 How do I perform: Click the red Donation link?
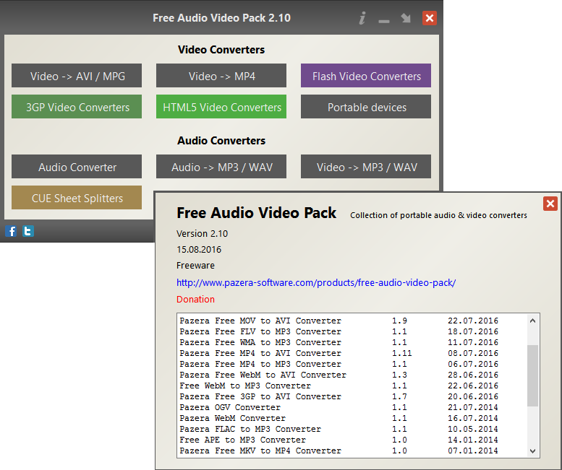click(x=195, y=299)
